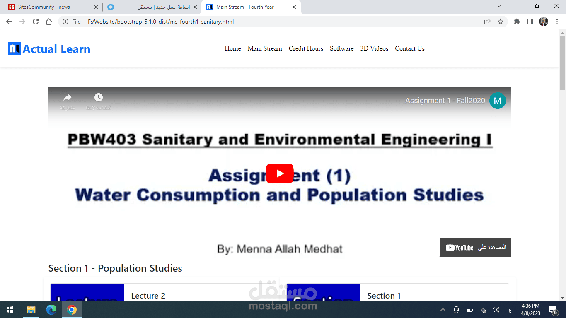The image size is (566, 318).
Task: Reload the page with refresh icon
Action: [x=36, y=22]
